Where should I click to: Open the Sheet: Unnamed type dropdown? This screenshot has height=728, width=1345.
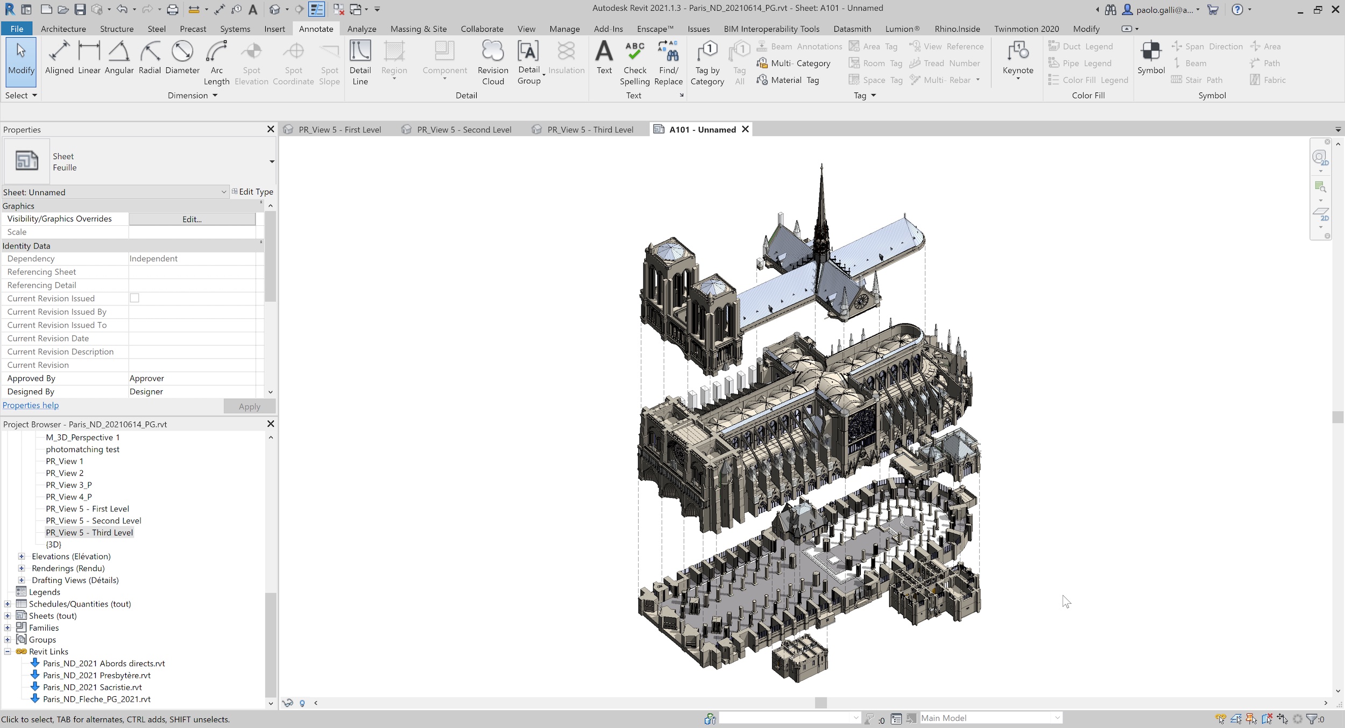[x=223, y=192]
